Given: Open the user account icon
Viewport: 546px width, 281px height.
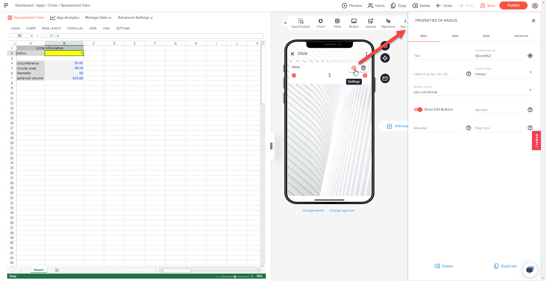Looking at the screenshot, I should tap(535, 6).
